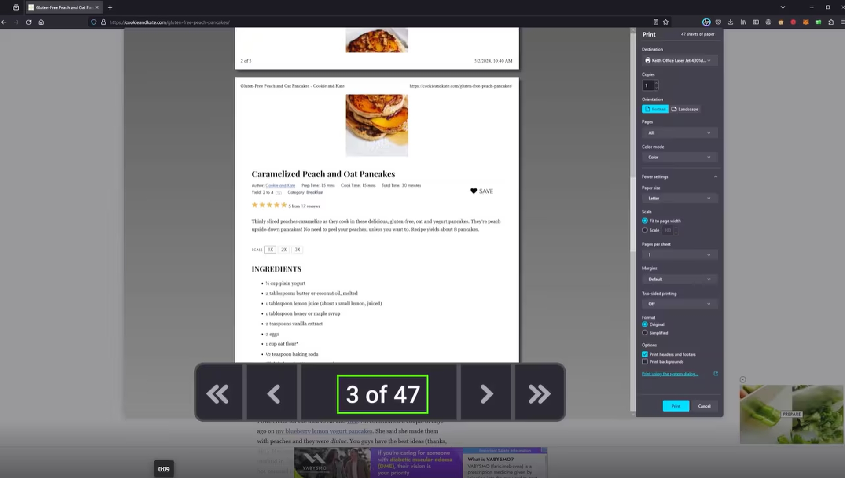
Task: Click the bookmark/save icon in toolbar
Action: point(666,22)
